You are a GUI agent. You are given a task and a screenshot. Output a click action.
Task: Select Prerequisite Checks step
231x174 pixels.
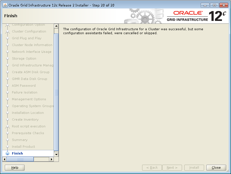(28, 133)
